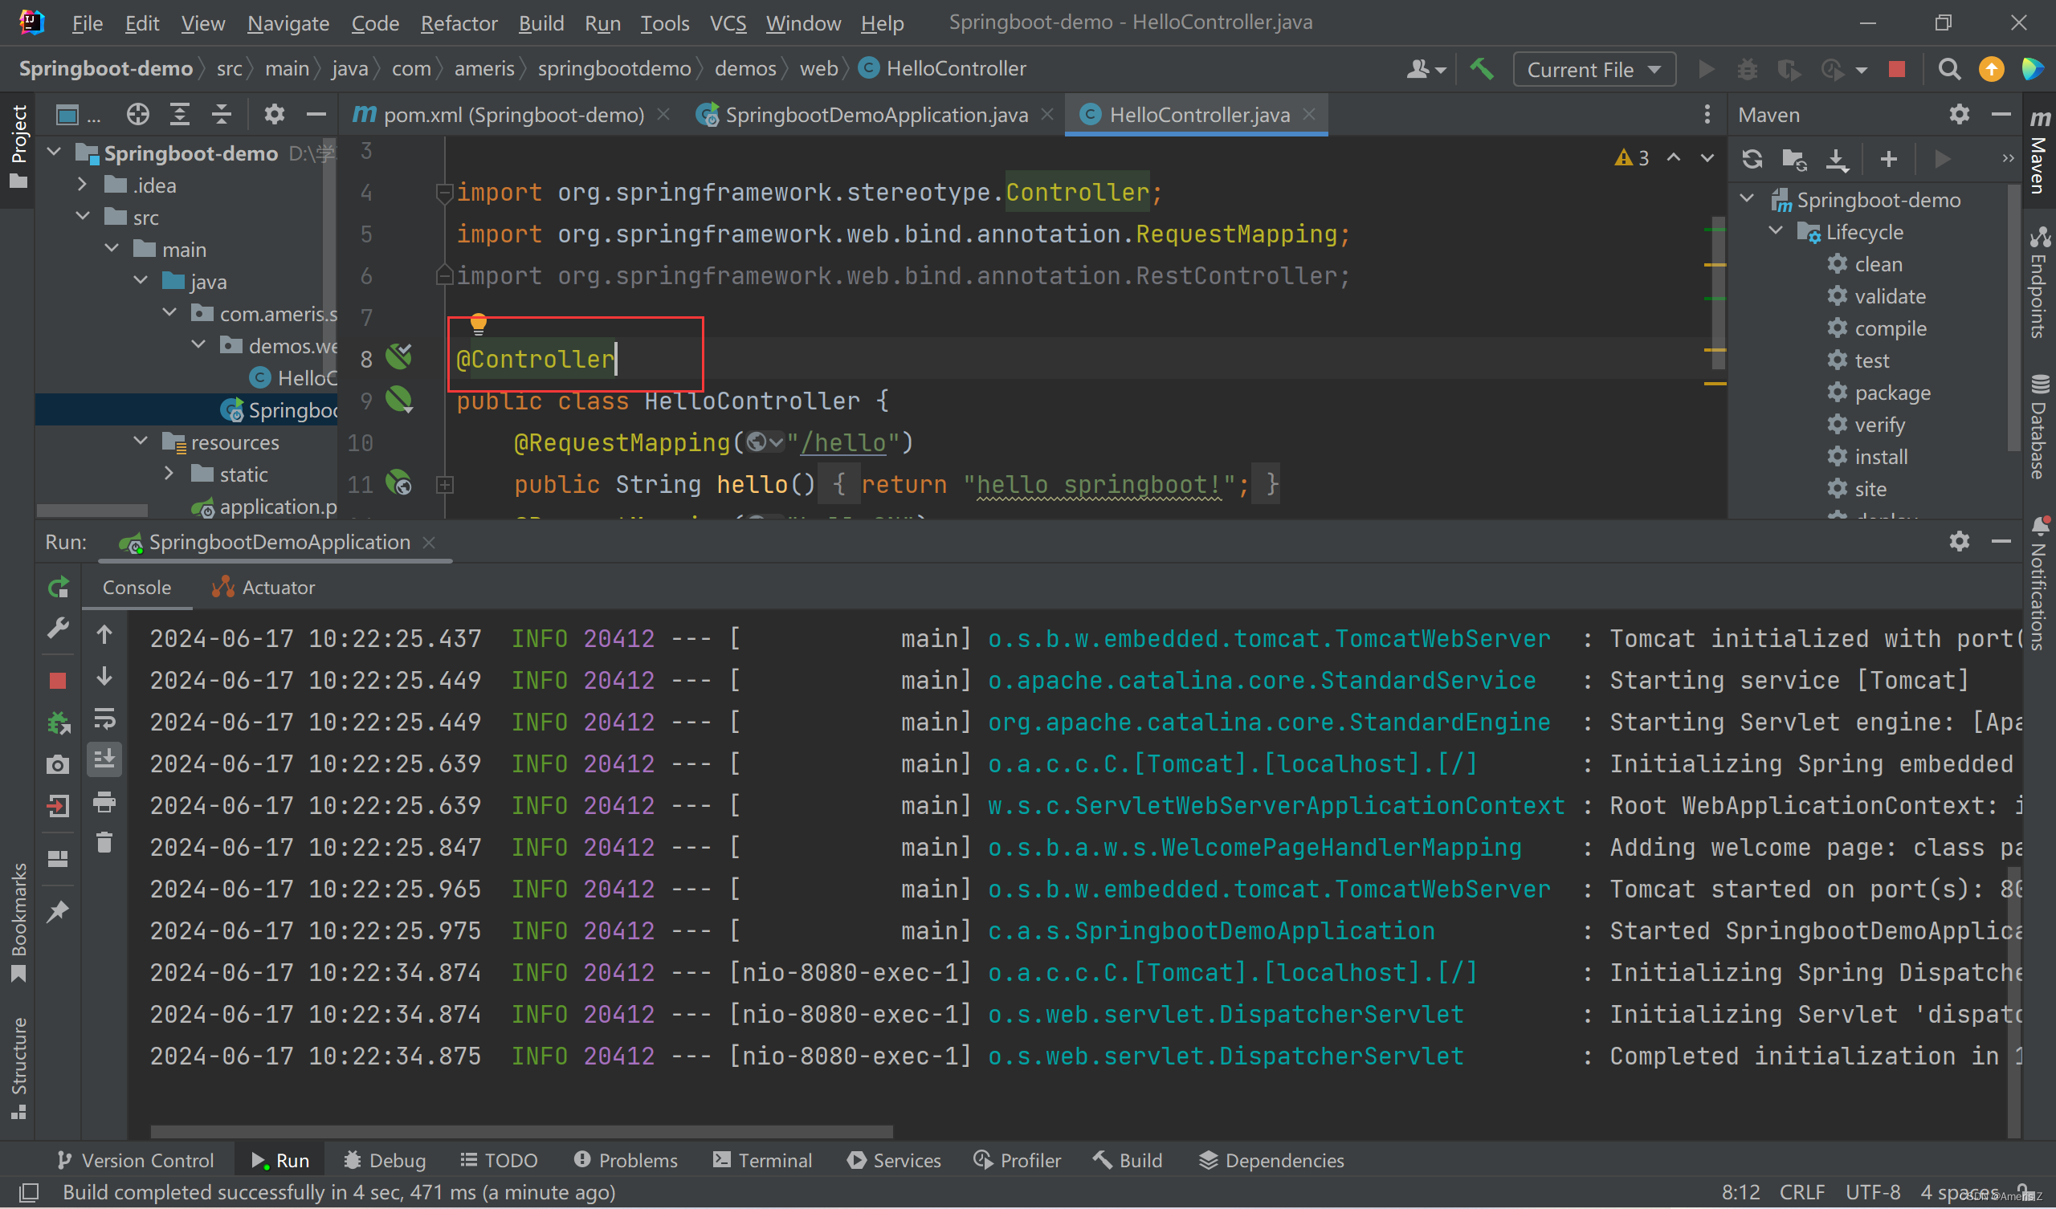Collapse the Lifecycle node in Maven
The image size is (2056, 1209).
point(1777,232)
